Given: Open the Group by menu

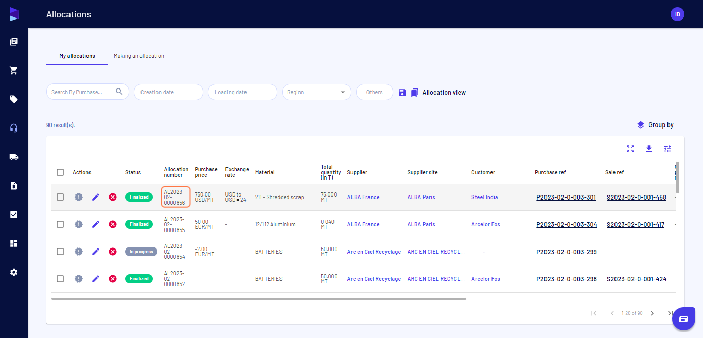Looking at the screenshot, I should pos(655,125).
